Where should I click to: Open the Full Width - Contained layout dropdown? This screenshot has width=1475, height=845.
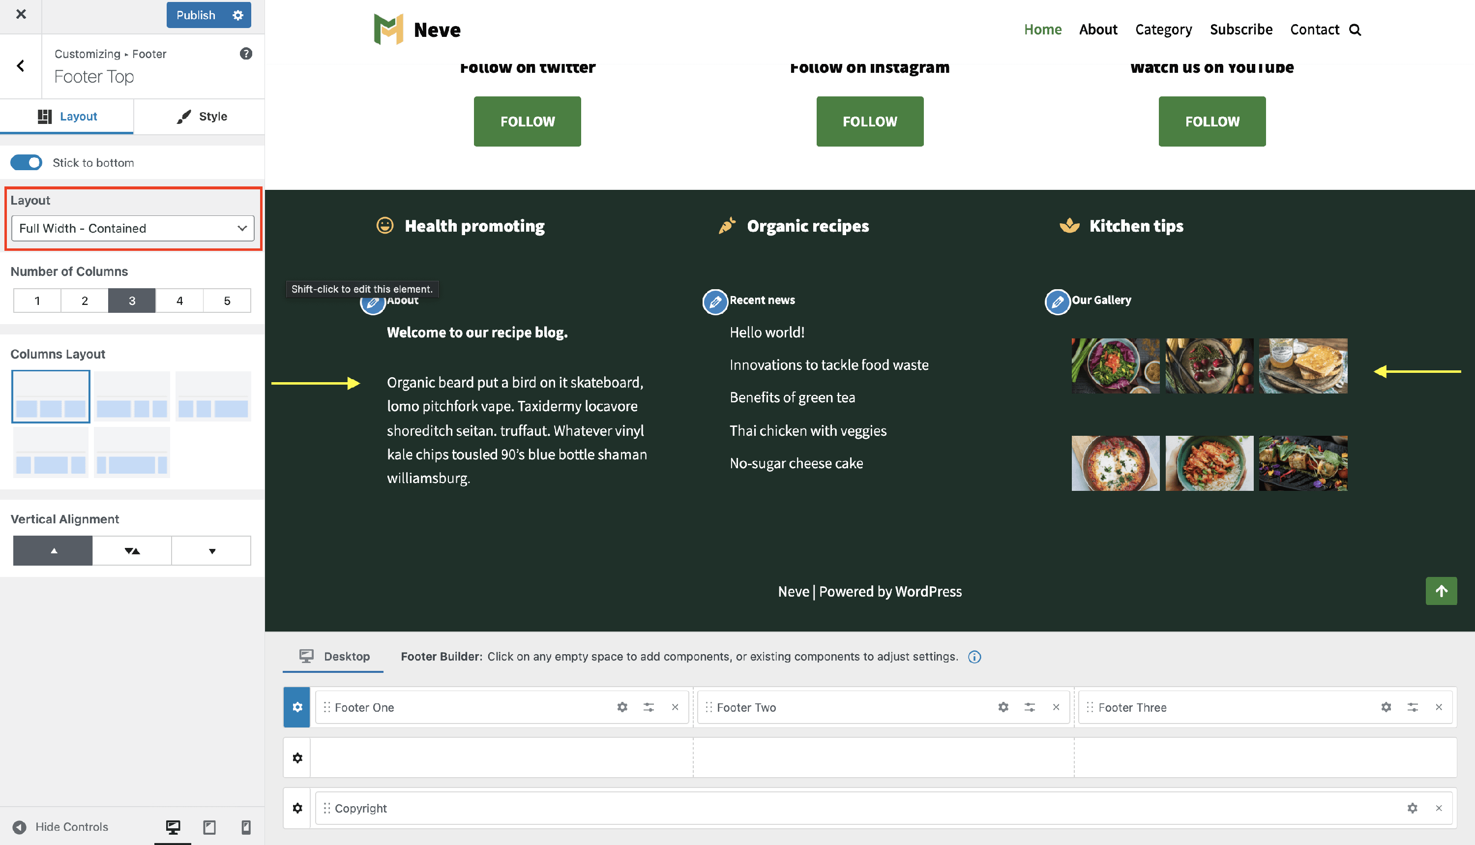[x=133, y=228]
